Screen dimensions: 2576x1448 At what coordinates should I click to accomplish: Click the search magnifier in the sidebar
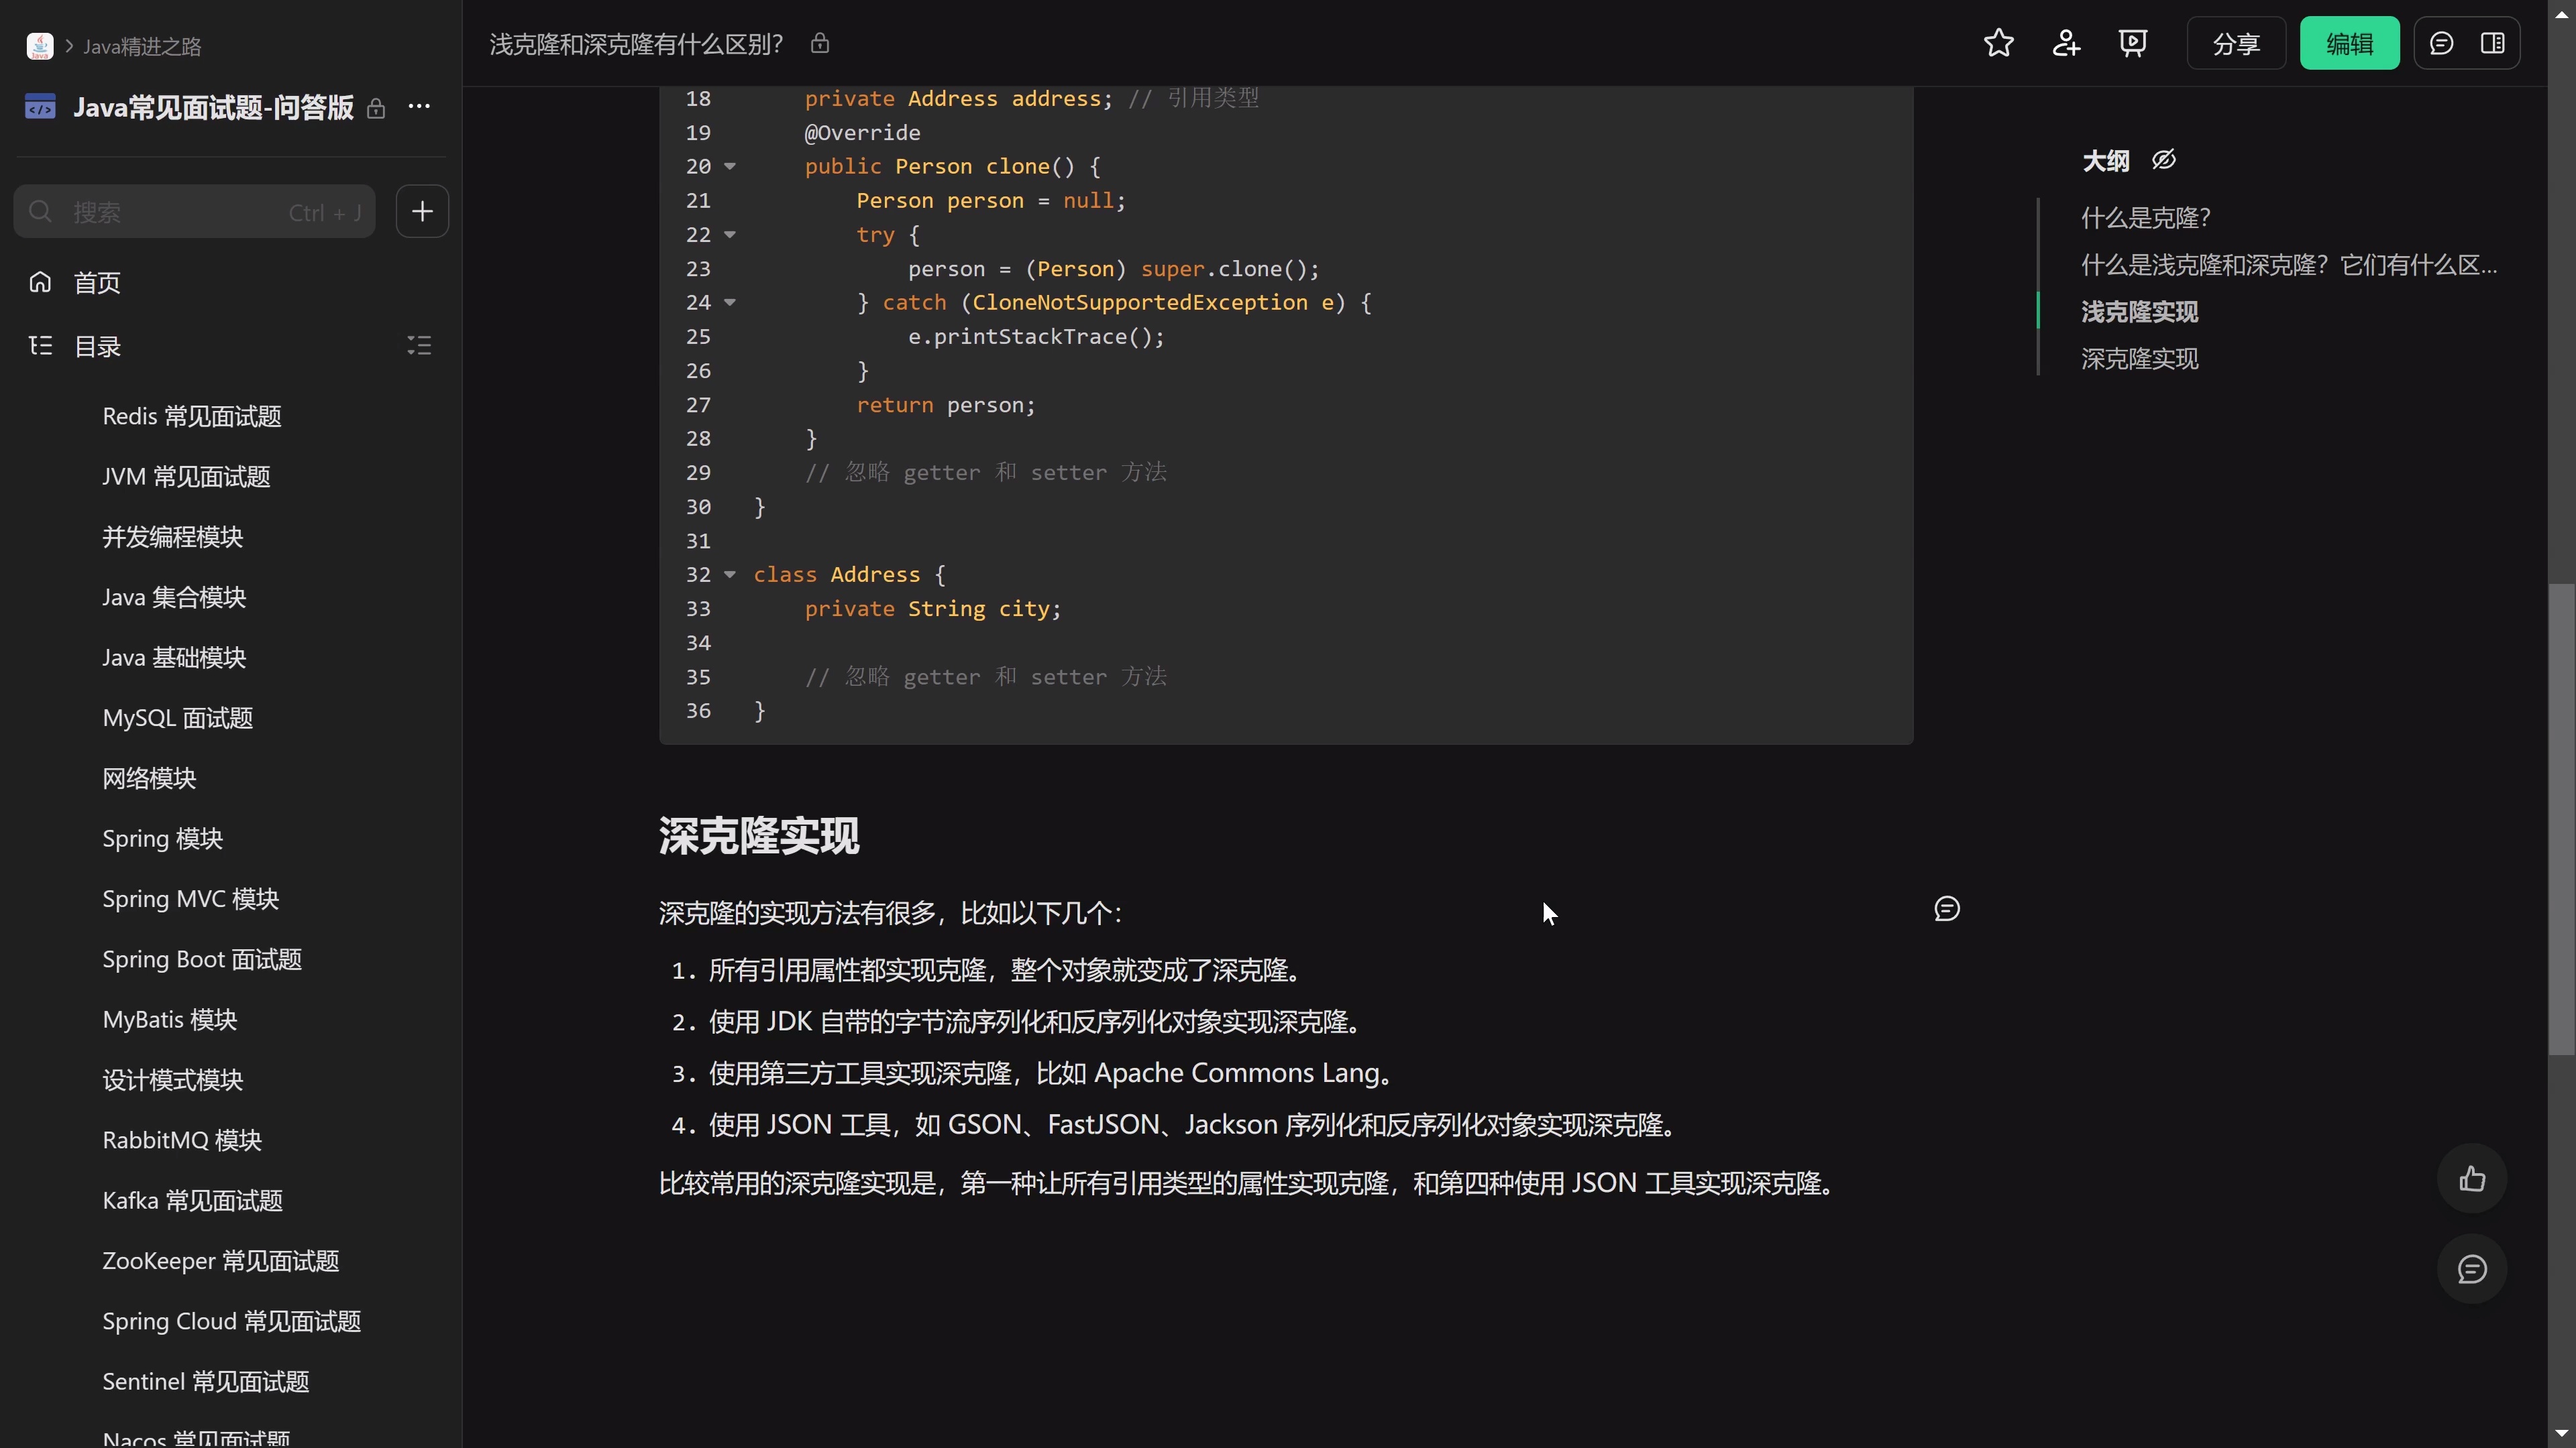point(41,211)
